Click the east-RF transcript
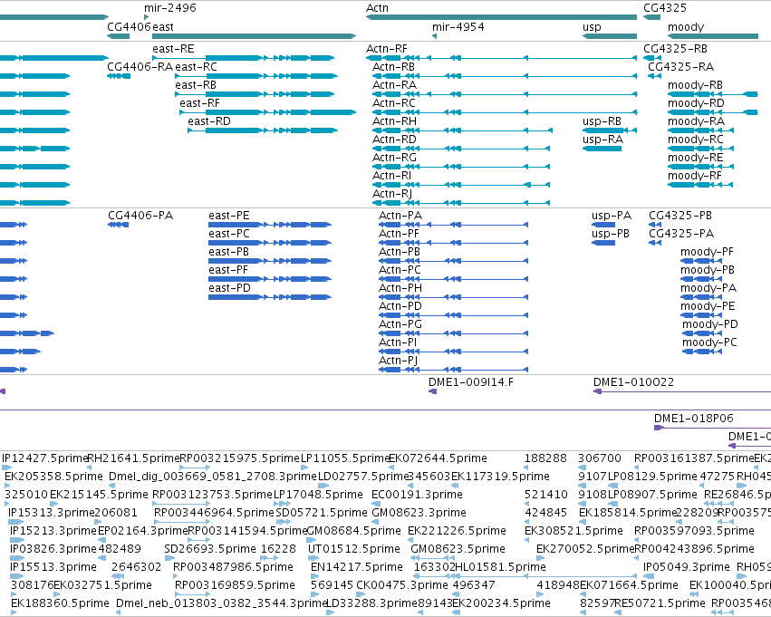Image resolution: width=771 pixels, height=617 pixels. pos(268,112)
